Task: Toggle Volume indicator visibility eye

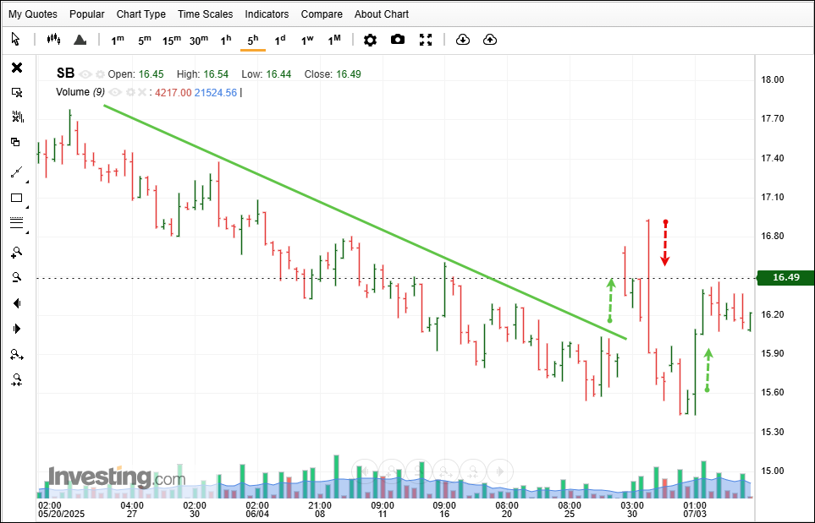Action: pyautogui.click(x=115, y=92)
